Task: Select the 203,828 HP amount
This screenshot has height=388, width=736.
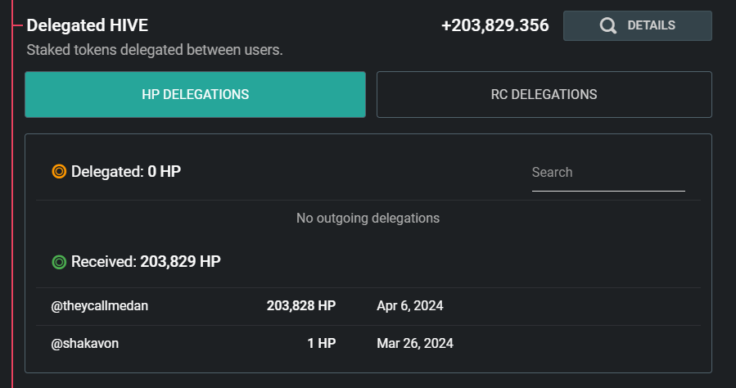Action: pyautogui.click(x=301, y=306)
